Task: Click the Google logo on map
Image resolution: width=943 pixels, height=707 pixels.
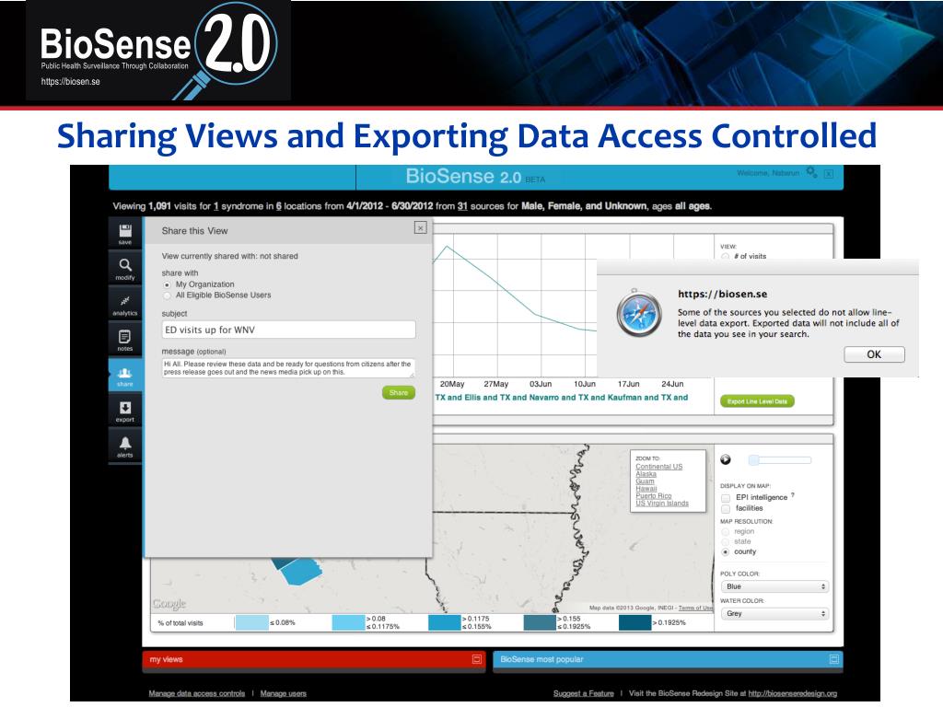Action: [x=169, y=603]
